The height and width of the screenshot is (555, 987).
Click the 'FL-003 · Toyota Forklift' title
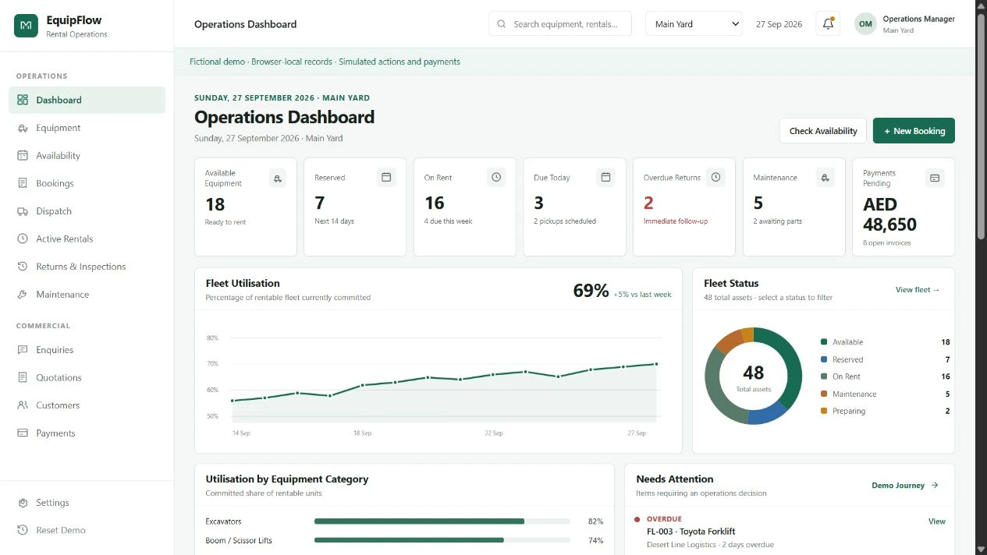pos(691,532)
